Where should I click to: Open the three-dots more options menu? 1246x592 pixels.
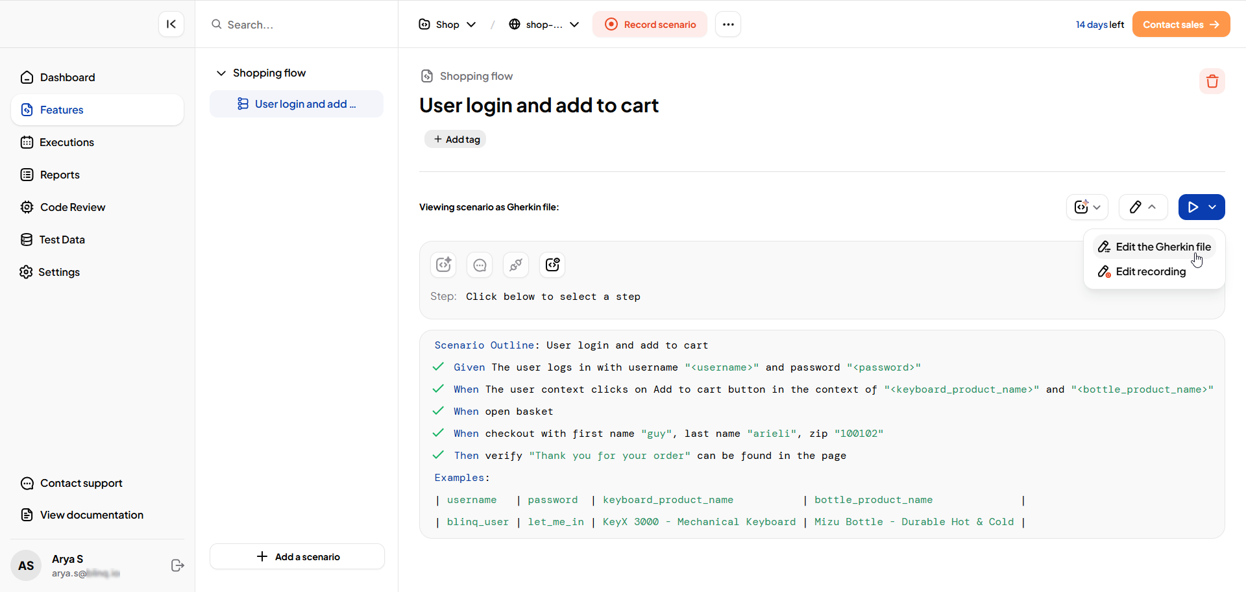(728, 25)
